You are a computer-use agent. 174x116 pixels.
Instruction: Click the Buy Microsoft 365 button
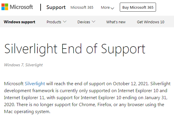138,7
